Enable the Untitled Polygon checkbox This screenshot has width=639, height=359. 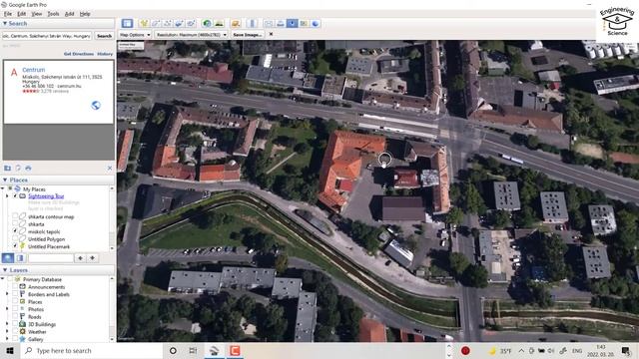15,239
